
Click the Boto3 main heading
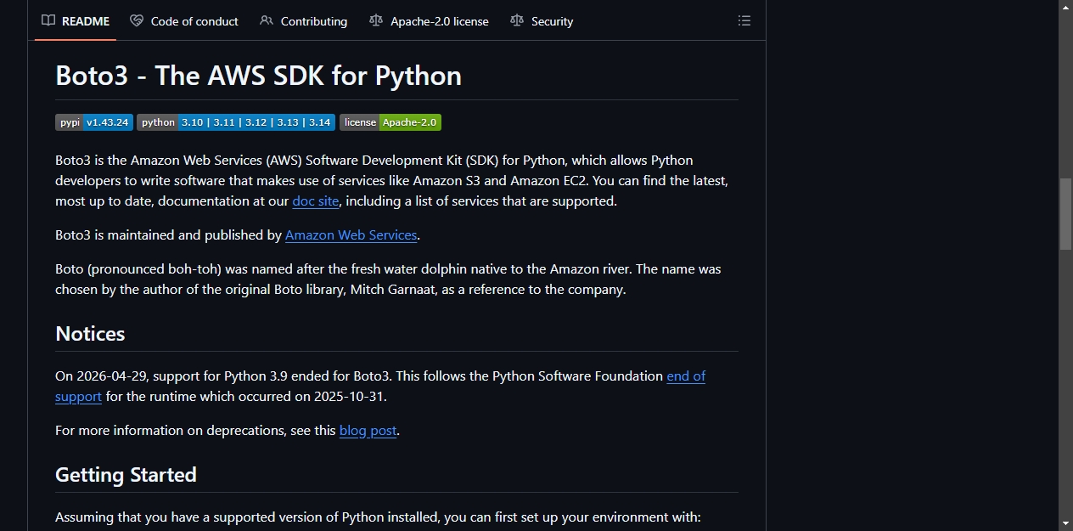click(258, 76)
